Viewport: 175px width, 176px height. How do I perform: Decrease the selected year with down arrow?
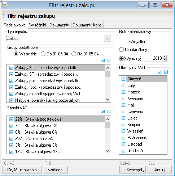tap(165, 60)
